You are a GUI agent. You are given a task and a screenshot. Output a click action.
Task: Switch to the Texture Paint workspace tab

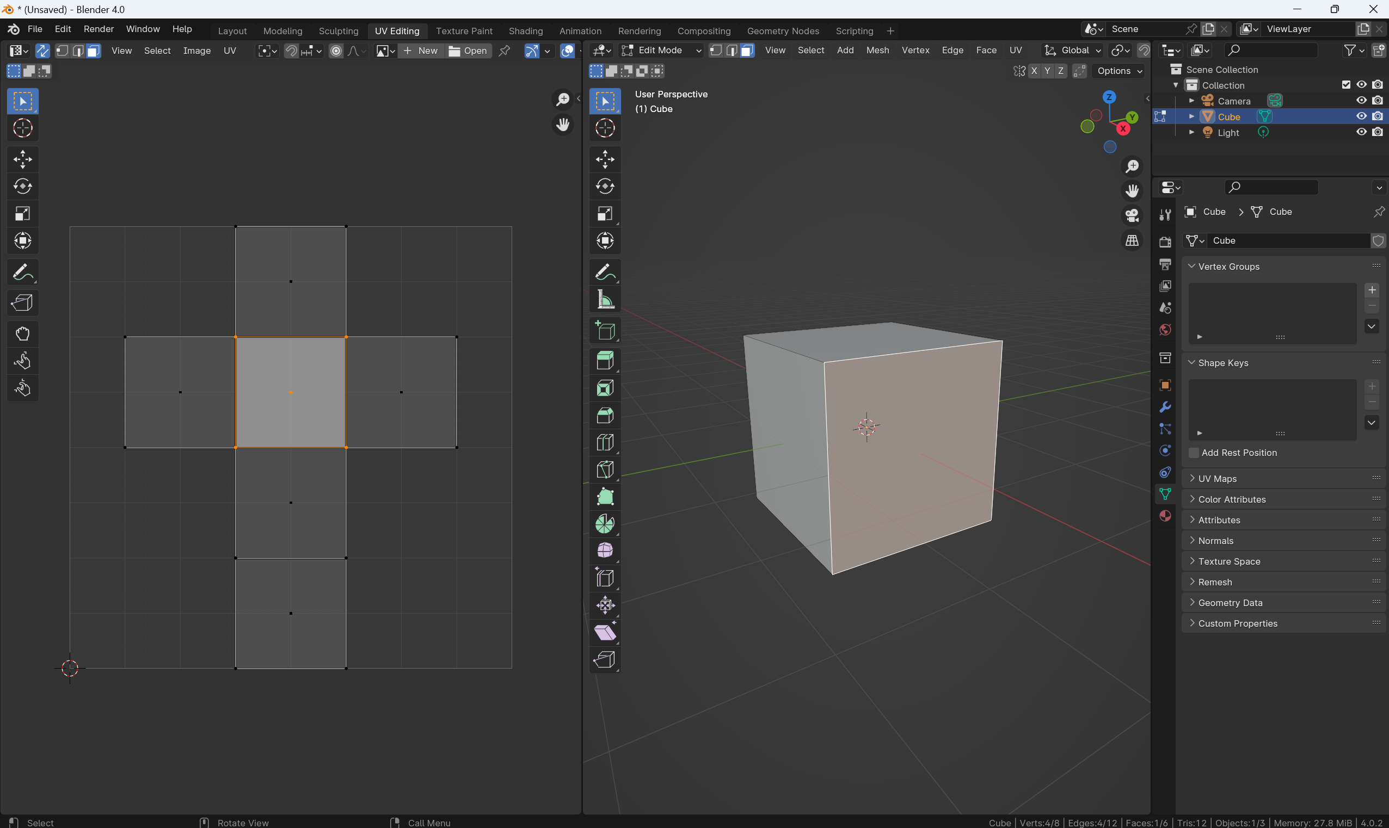[x=464, y=30]
